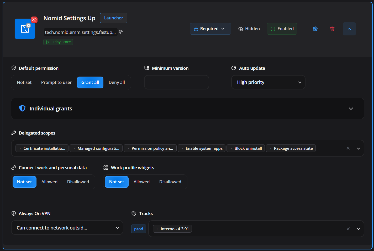Viewport: 374px width, 251px height.
Task: Set Connect work and personal data to Disallowed
Action: [78, 182]
